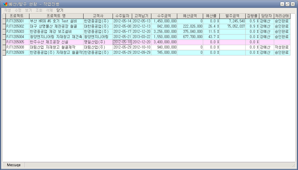Viewport: 298px width, 170px height.
Task: Click order amount 745,000,000
Action: 164,52
